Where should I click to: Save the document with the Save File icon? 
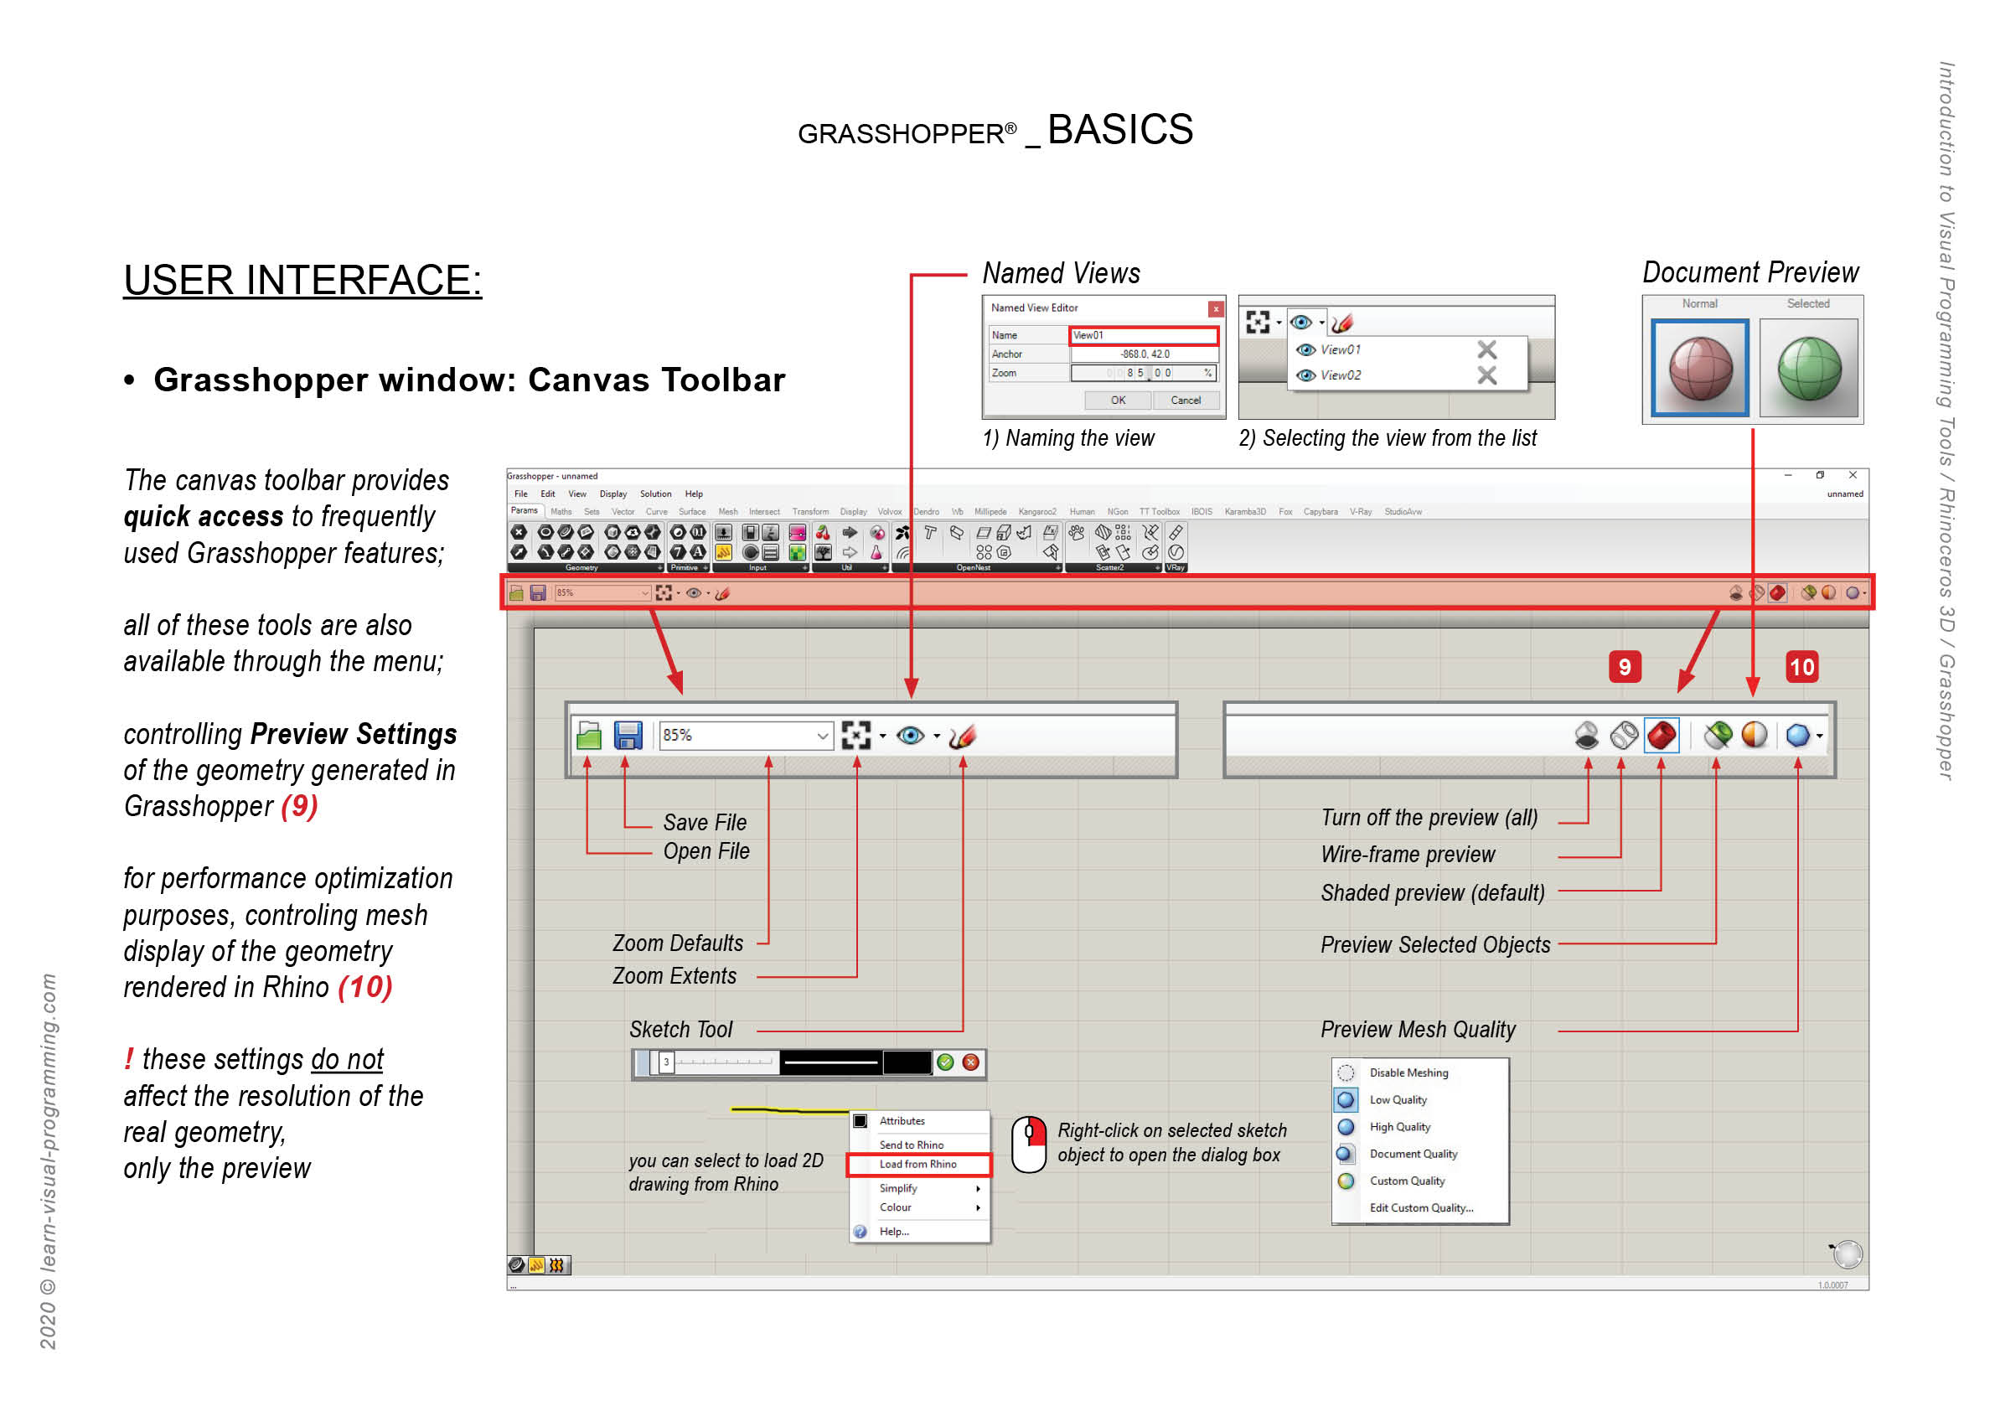[628, 735]
